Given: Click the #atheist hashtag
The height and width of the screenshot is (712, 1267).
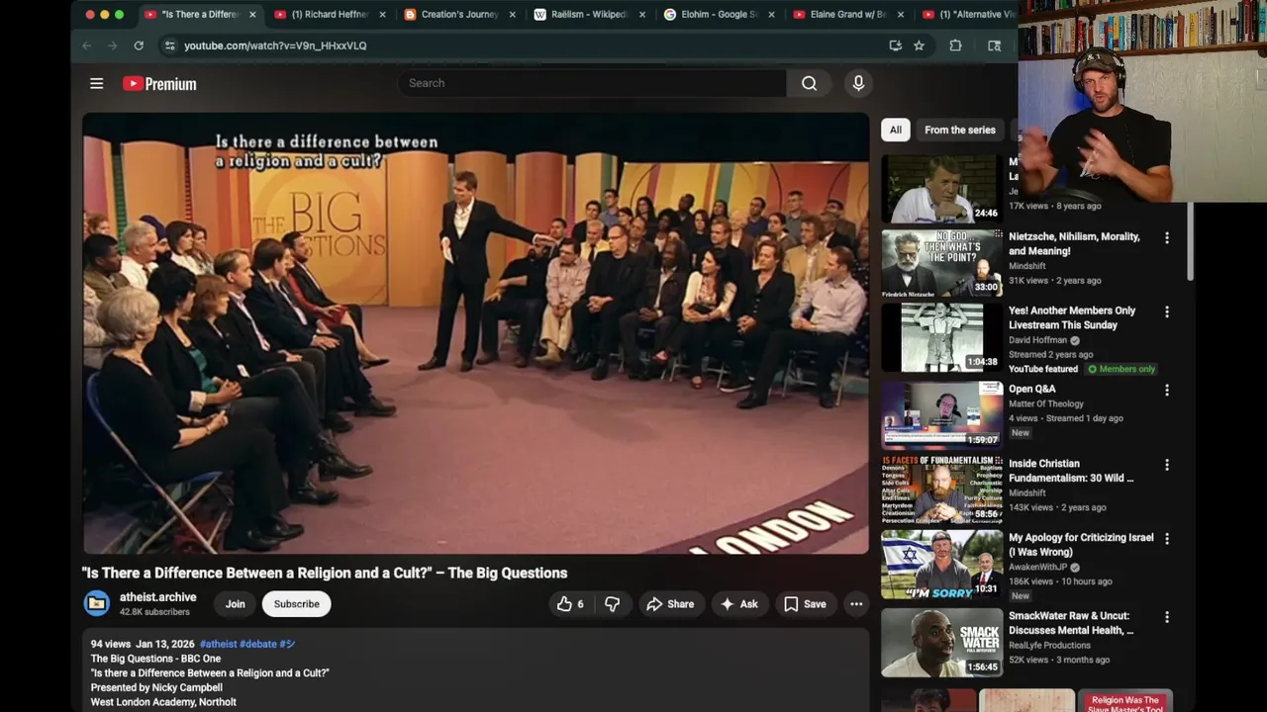Looking at the screenshot, I should 218,644.
